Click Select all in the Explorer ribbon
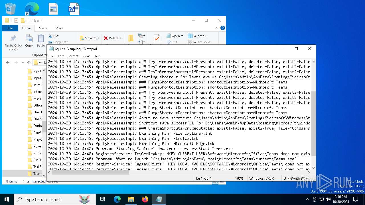The height and width of the screenshot is (205, 365). coord(197,36)
